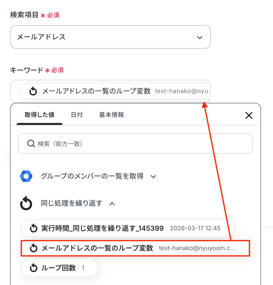Choose メールアドレスの一覧のループ変数 from the list
The height and width of the screenshot is (285, 273).
click(135, 248)
